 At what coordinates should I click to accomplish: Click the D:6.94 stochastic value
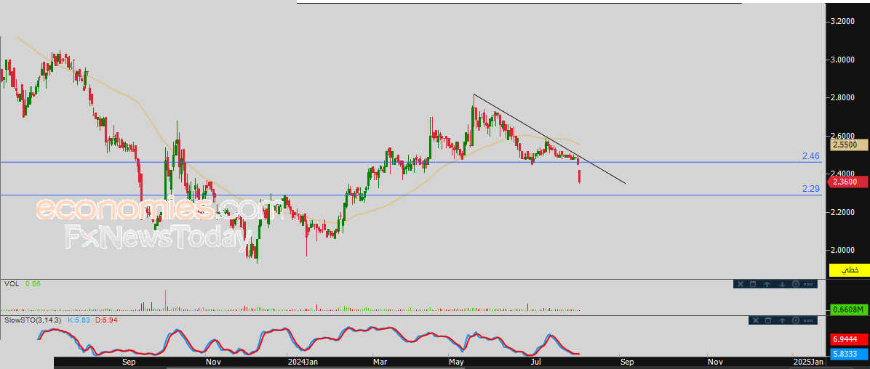(106, 320)
